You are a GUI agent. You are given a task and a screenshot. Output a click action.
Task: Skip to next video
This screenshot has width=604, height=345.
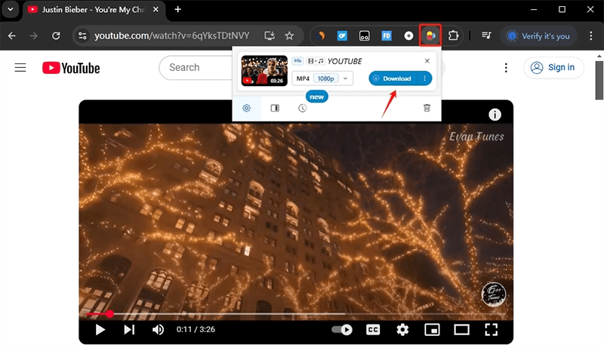tap(129, 330)
